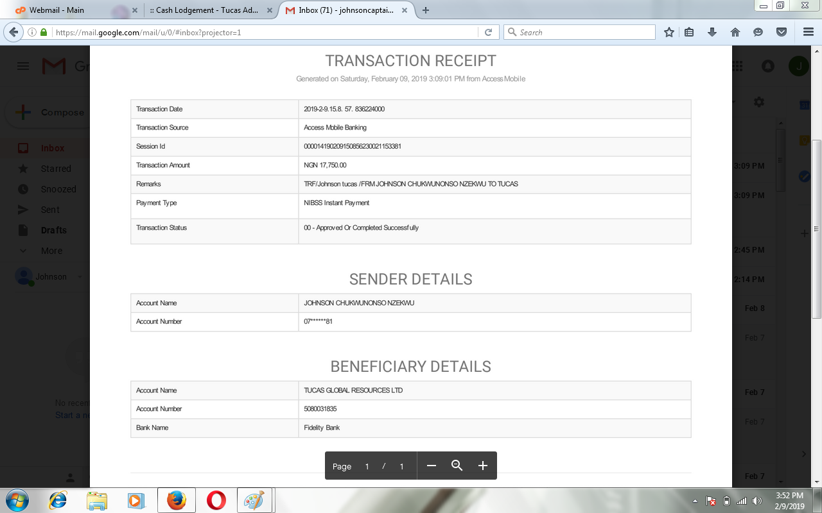Click the zoom out minus icon
Viewport: 822px width, 513px height.
[x=432, y=466]
